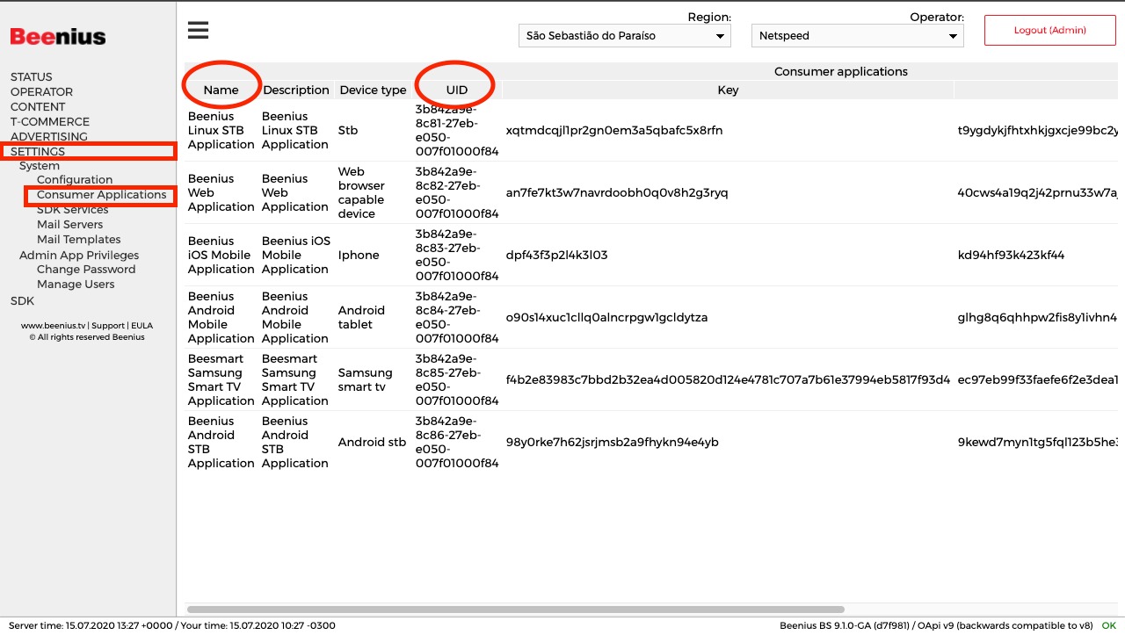Select the Beenius Linux STB Application name
Viewport: 1125px width, 635px height.
(x=221, y=131)
